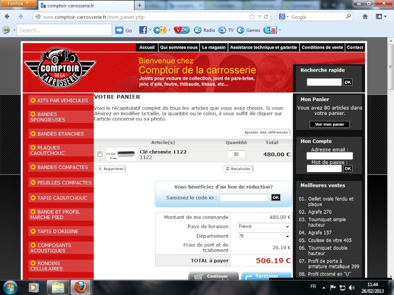Open the Pays de livraison France dropdown

point(263,226)
